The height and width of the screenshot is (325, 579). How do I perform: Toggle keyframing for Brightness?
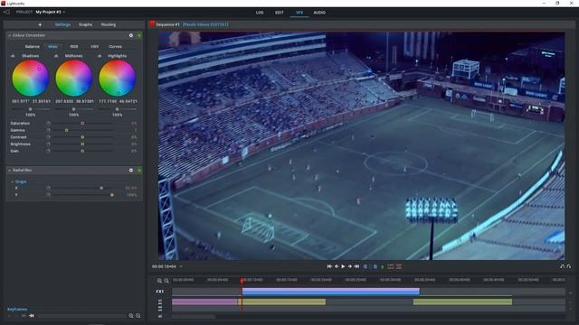[x=48, y=144]
